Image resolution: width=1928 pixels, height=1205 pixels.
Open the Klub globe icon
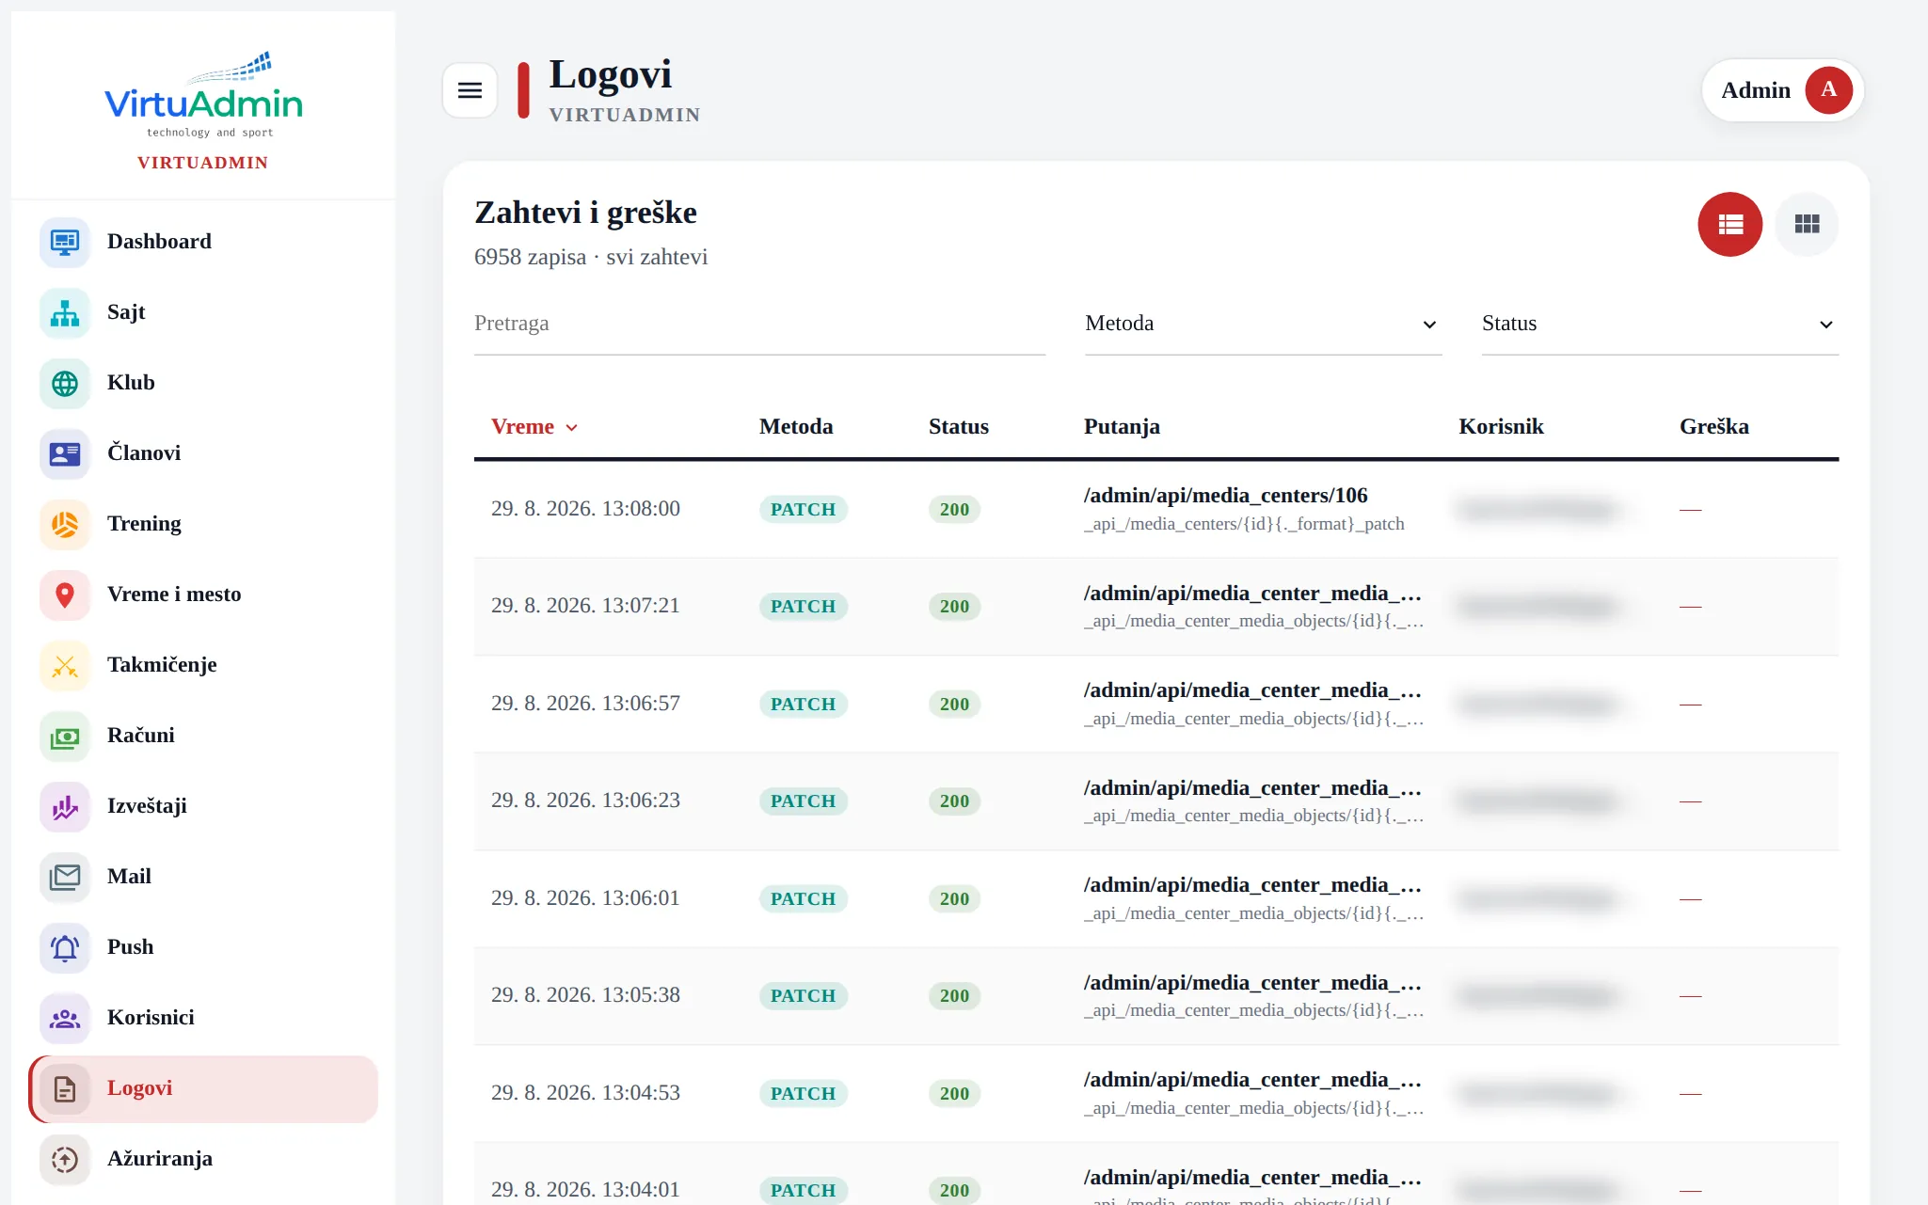(x=65, y=383)
